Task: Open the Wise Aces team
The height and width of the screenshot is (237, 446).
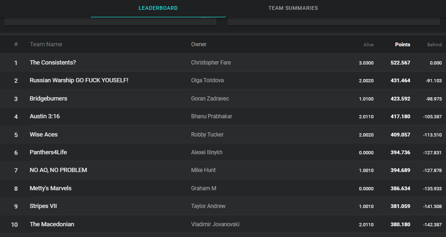Action: click(x=44, y=134)
